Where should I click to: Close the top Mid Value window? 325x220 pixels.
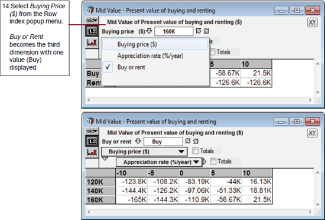coord(313,11)
